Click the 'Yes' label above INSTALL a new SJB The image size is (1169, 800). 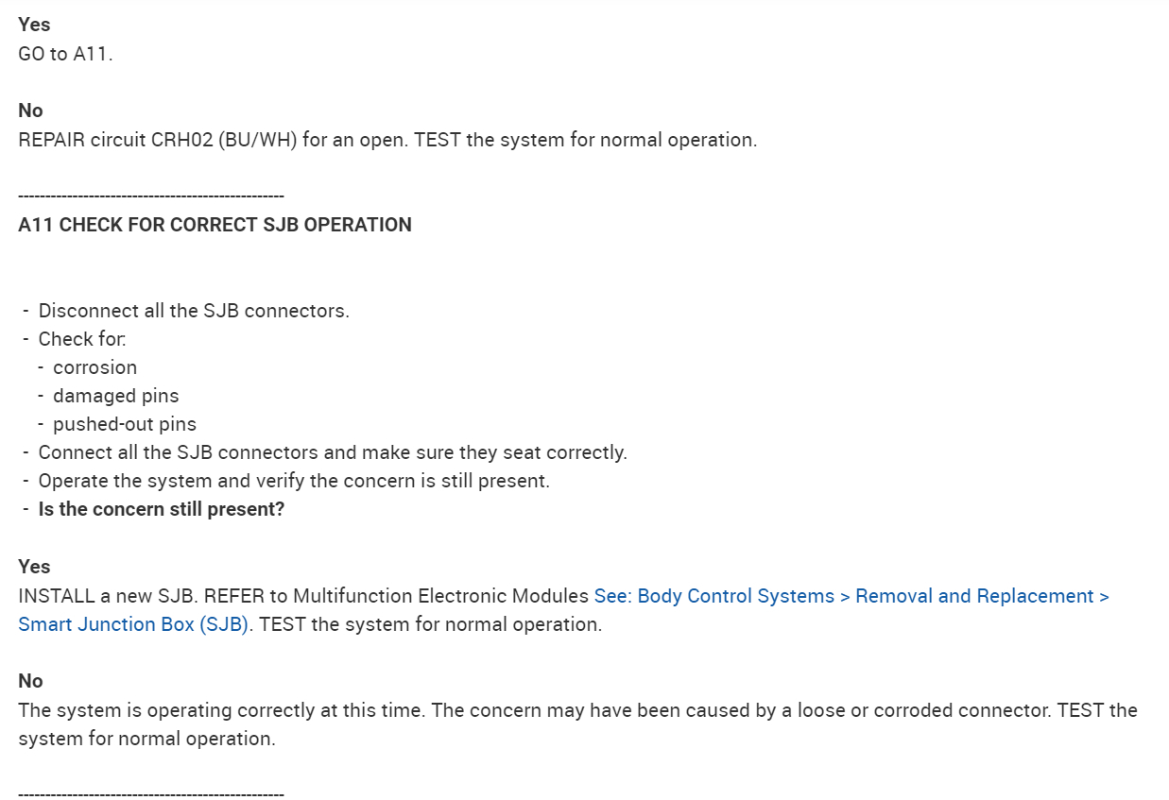[x=34, y=567]
